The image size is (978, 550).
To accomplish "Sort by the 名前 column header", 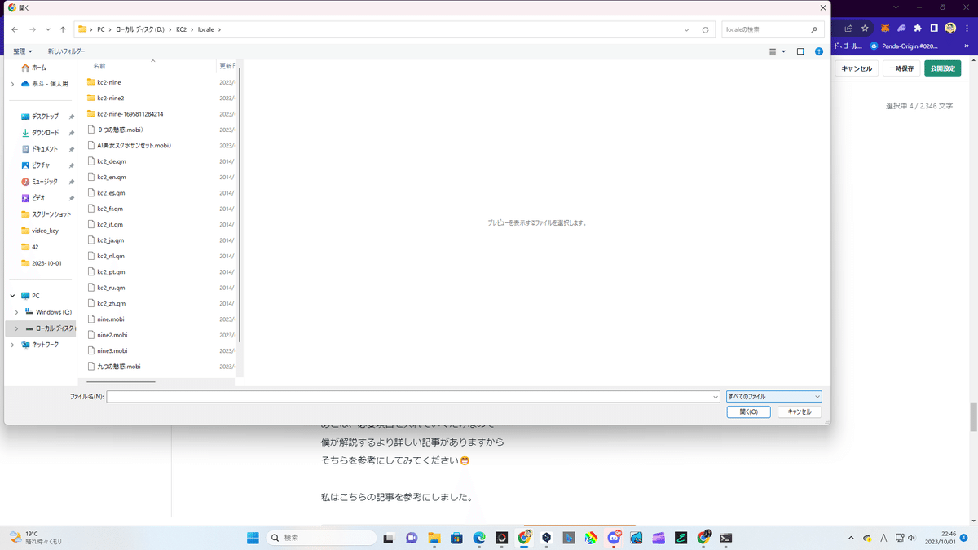I will (x=99, y=66).
